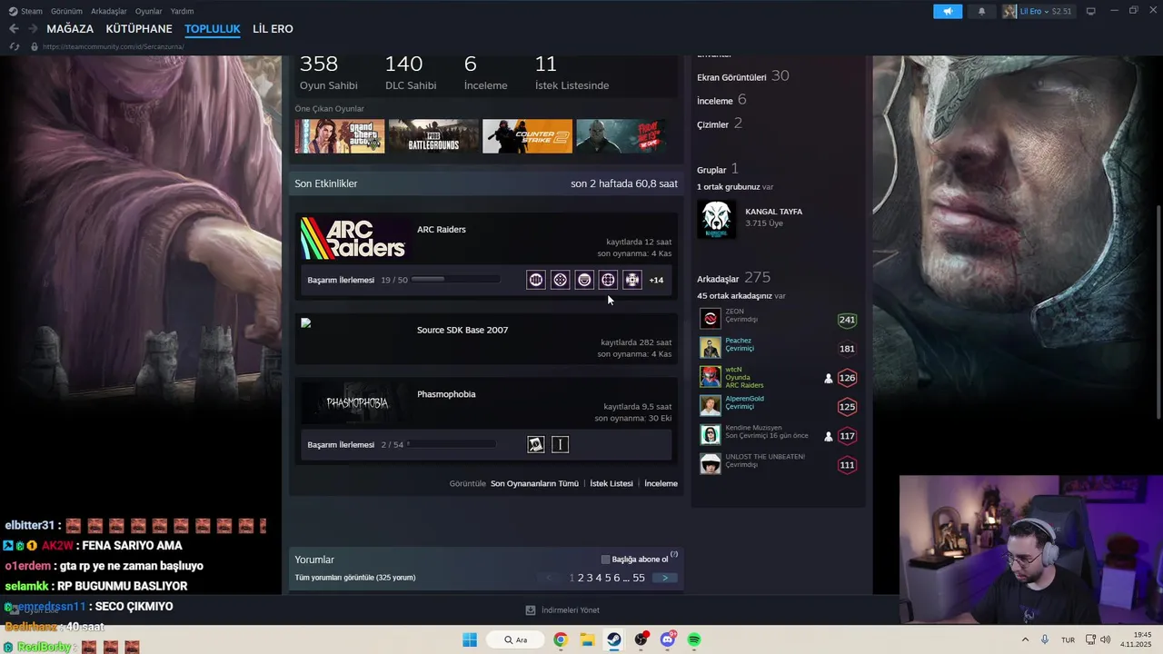1163x654 pixels.
Task: Open Spotify from the Windows taskbar
Action: tap(694, 639)
